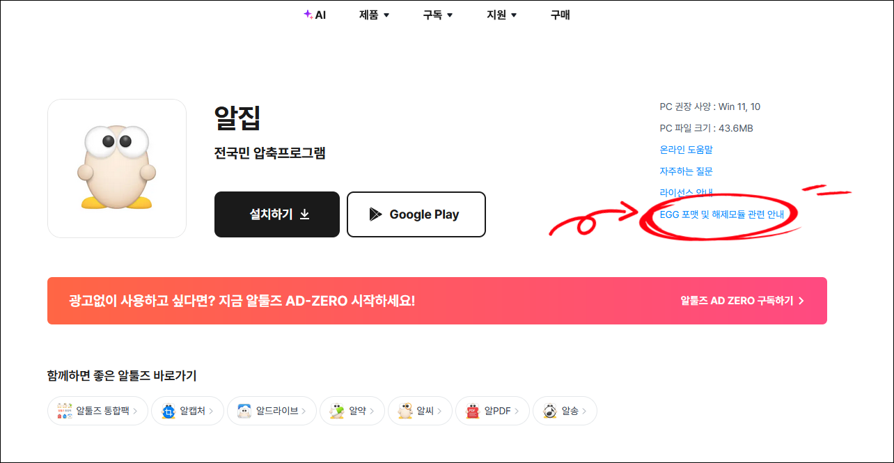Click the download arrow icon in 설치하기
The width and height of the screenshot is (894, 463).
[304, 214]
